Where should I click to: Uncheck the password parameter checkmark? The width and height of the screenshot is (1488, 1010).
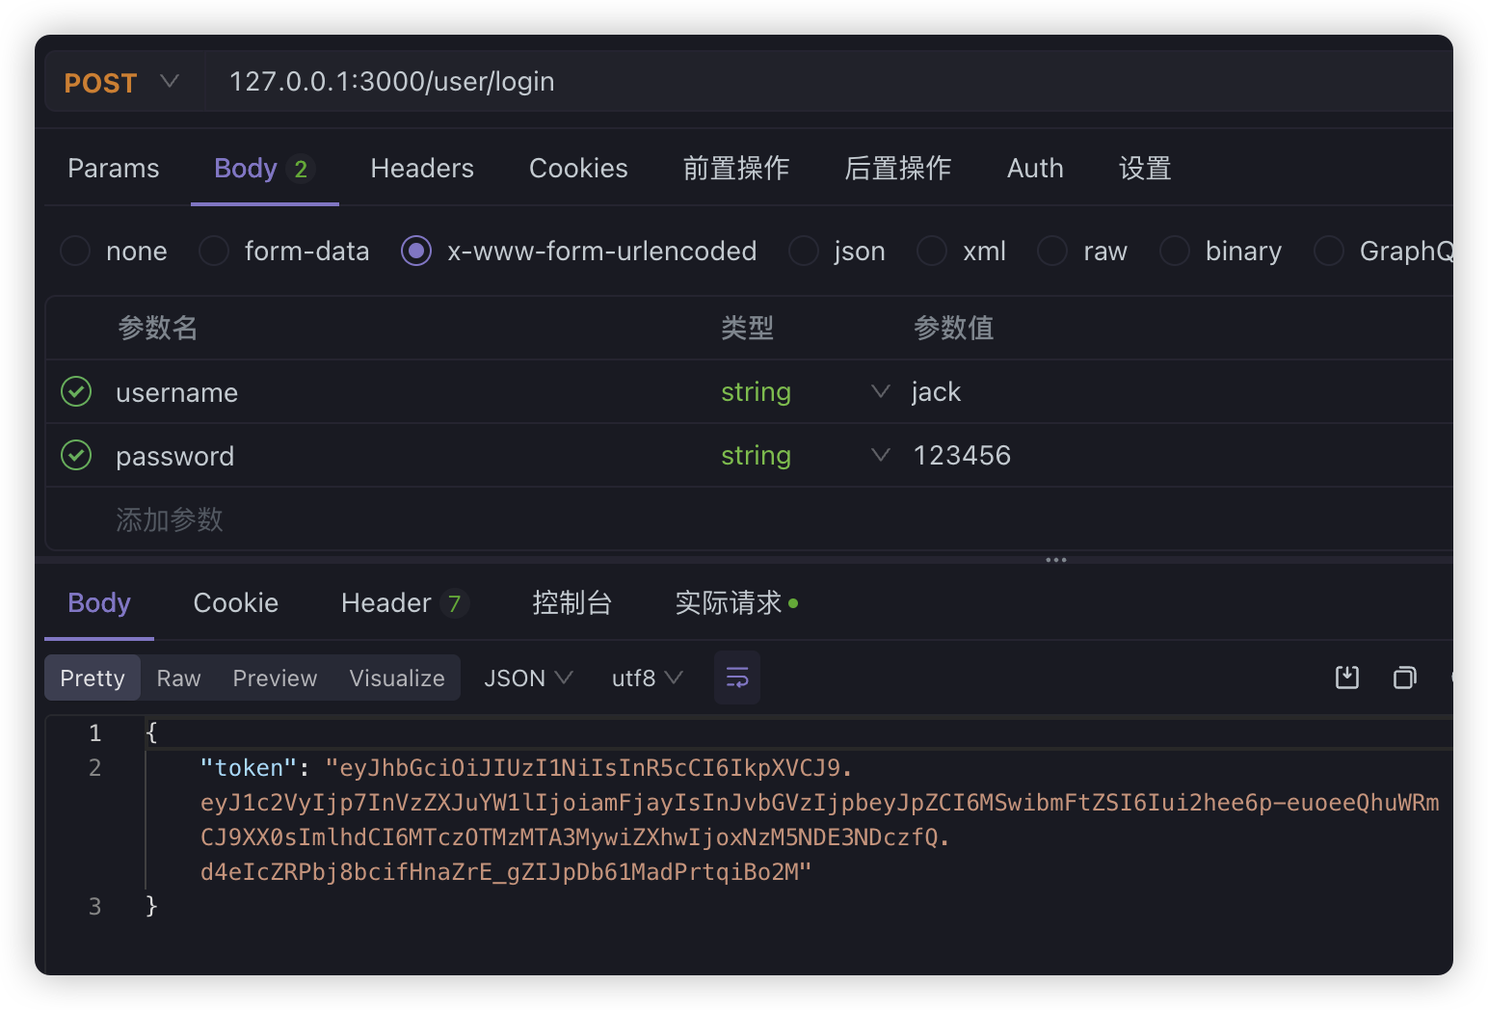click(x=76, y=455)
